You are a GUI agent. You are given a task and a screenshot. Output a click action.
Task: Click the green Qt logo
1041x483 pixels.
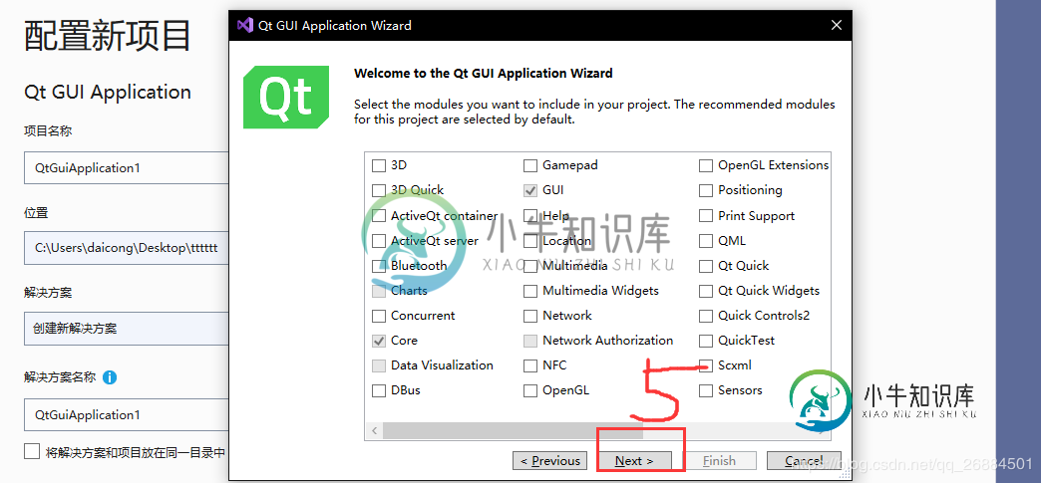pos(286,97)
